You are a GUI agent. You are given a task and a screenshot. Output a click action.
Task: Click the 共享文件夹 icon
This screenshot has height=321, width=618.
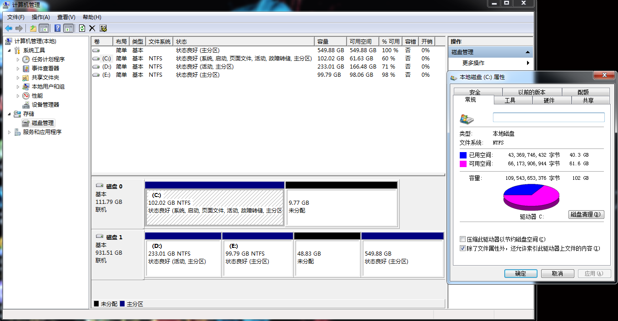[x=26, y=78]
